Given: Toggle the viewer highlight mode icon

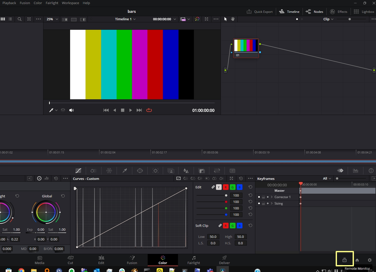Looking at the screenshot, I should pyautogui.click(x=83, y=19).
